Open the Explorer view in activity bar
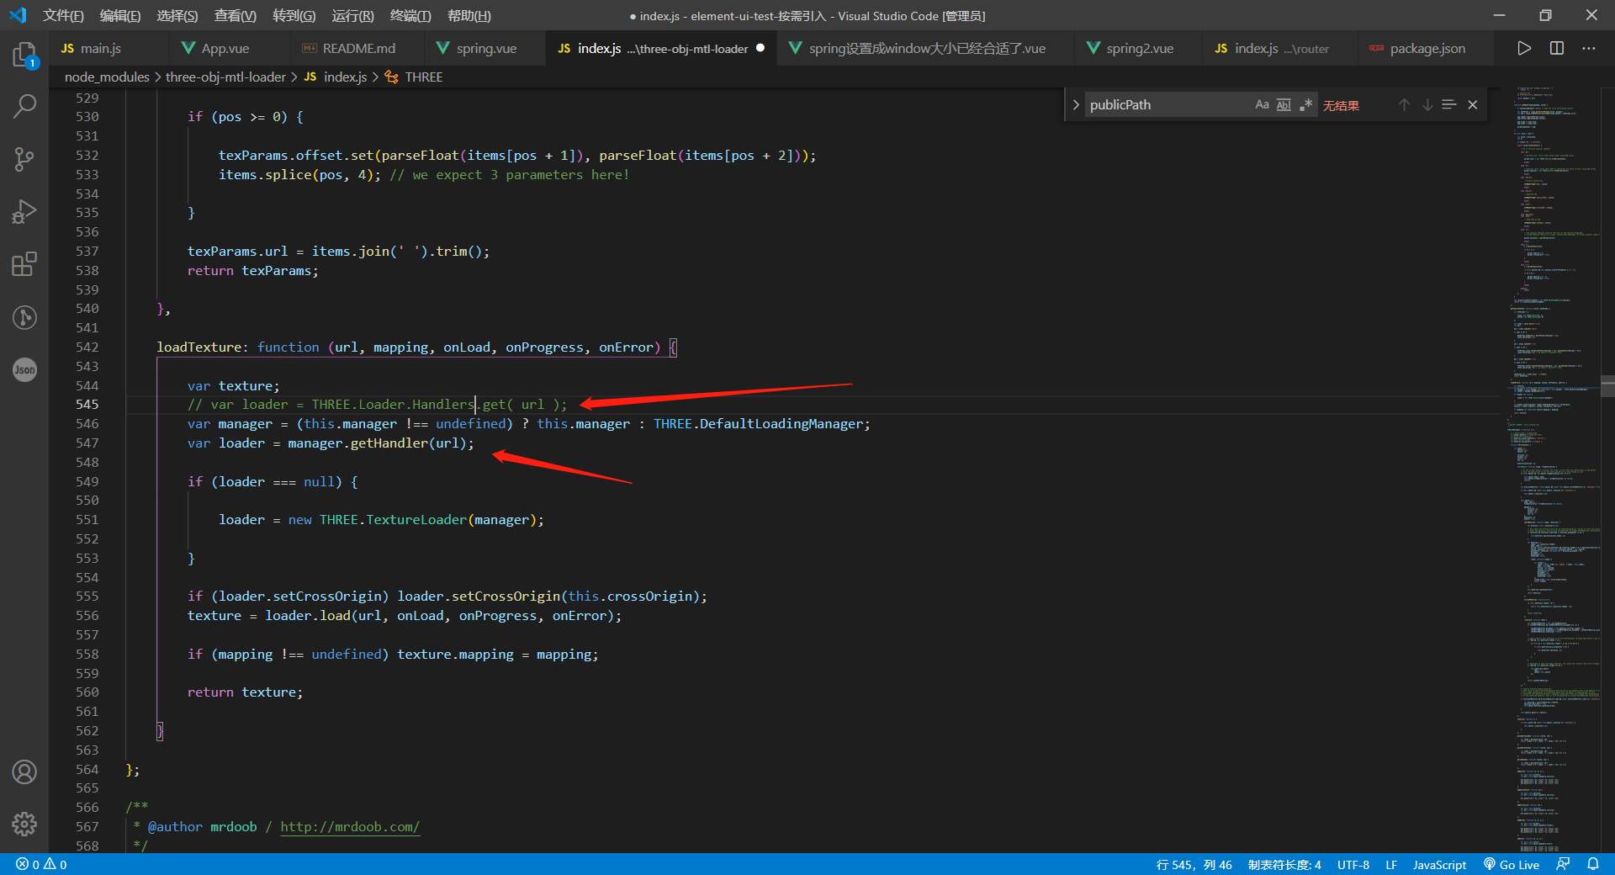Viewport: 1615px width, 875px height. [x=24, y=56]
